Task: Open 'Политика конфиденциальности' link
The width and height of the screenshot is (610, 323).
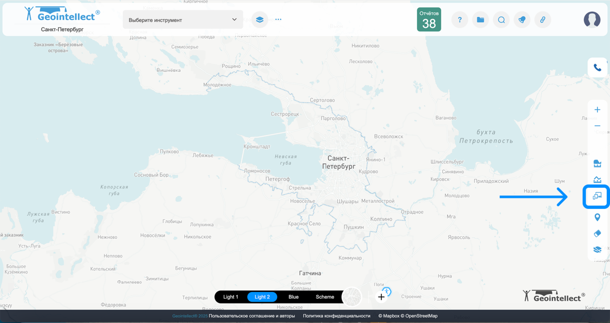Action: pos(336,316)
